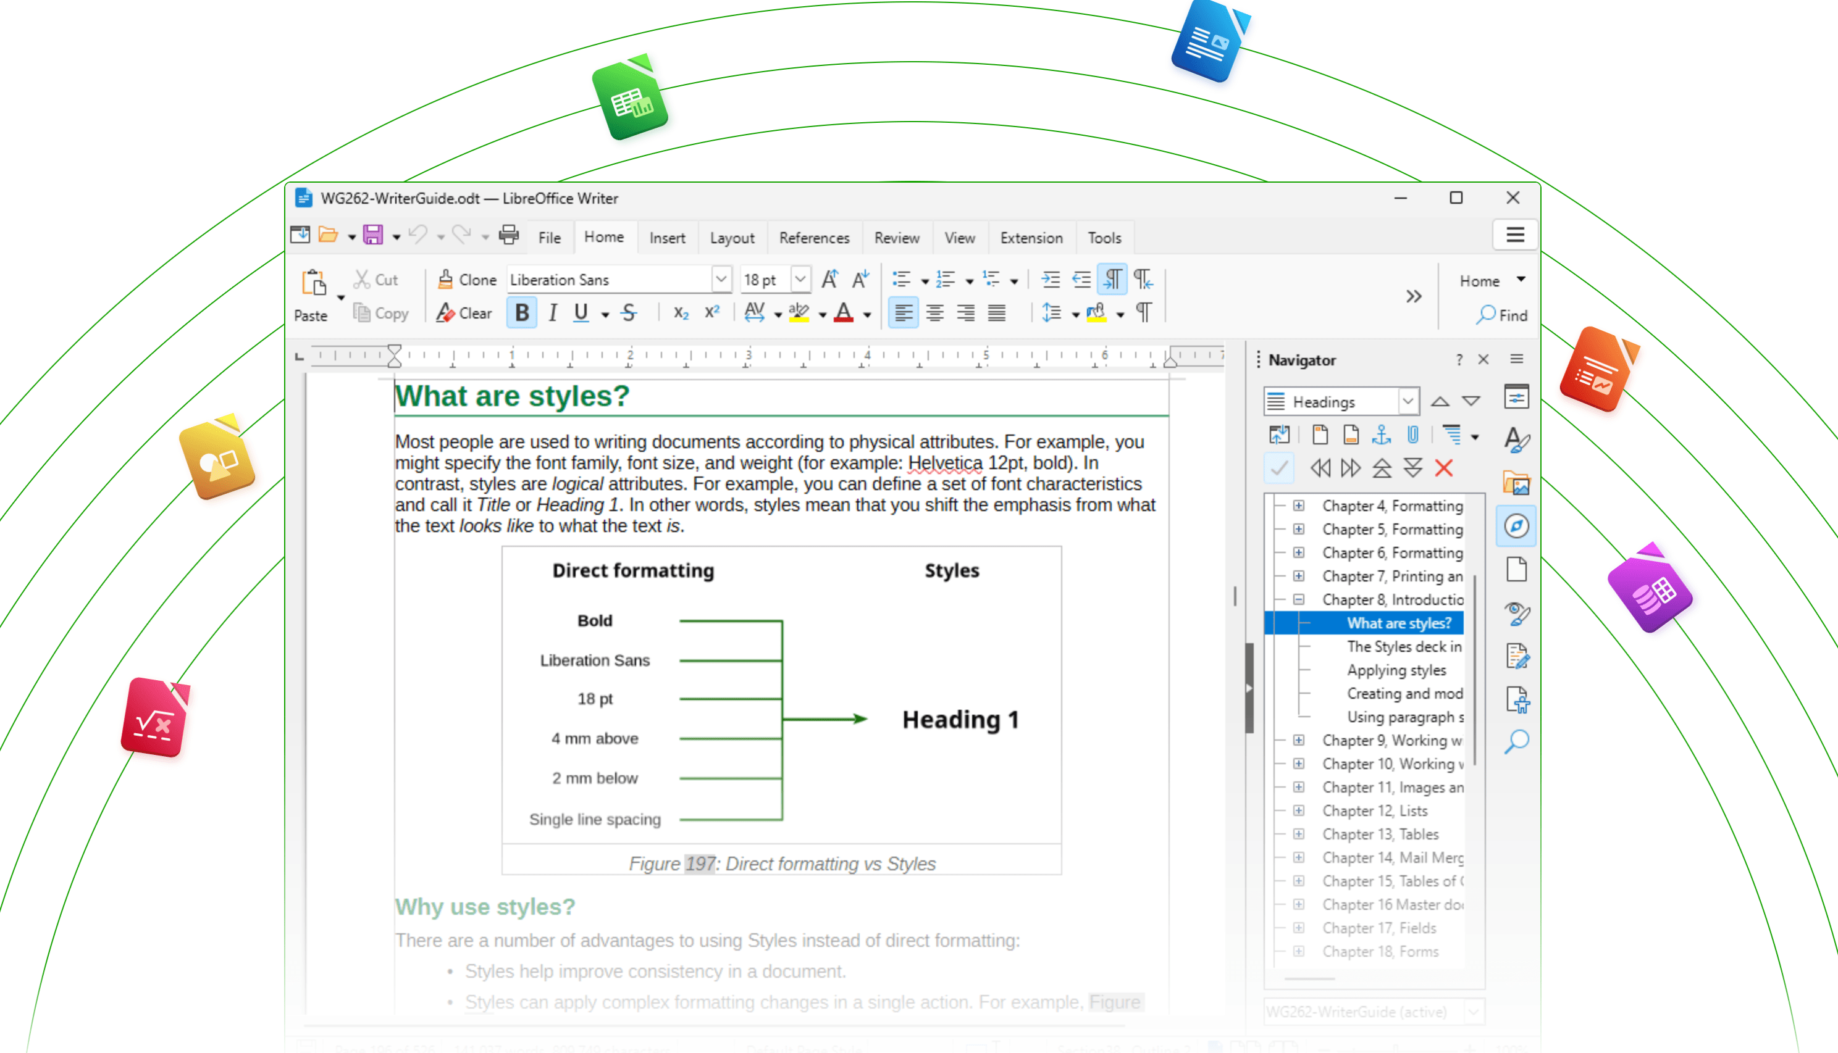The image size is (1838, 1053).
Task: Click the Navigator vertical scrollbar
Action: click(x=1475, y=670)
